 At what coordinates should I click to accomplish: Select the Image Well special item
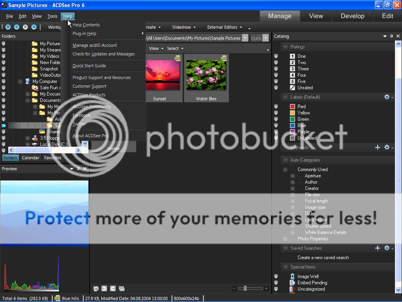point(308,276)
